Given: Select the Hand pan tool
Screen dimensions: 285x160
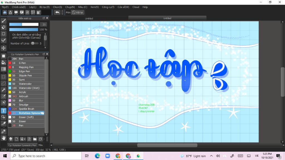Looking at the screenshot, I should 3,138.
